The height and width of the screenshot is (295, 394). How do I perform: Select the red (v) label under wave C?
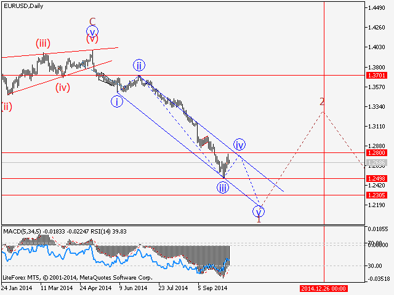(x=92, y=39)
